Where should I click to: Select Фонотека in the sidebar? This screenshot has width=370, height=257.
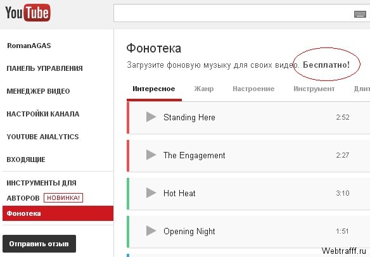pos(58,213)
